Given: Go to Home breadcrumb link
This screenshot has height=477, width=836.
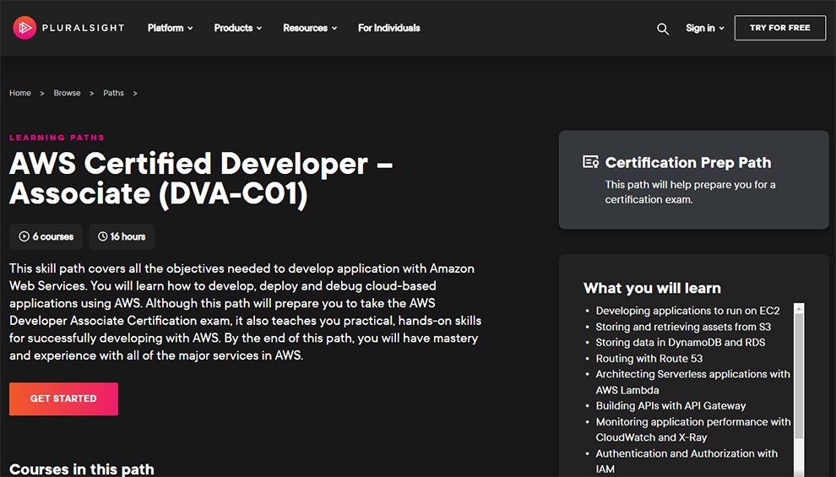Looking at the screenshot, I should click(x=20, y=93).
